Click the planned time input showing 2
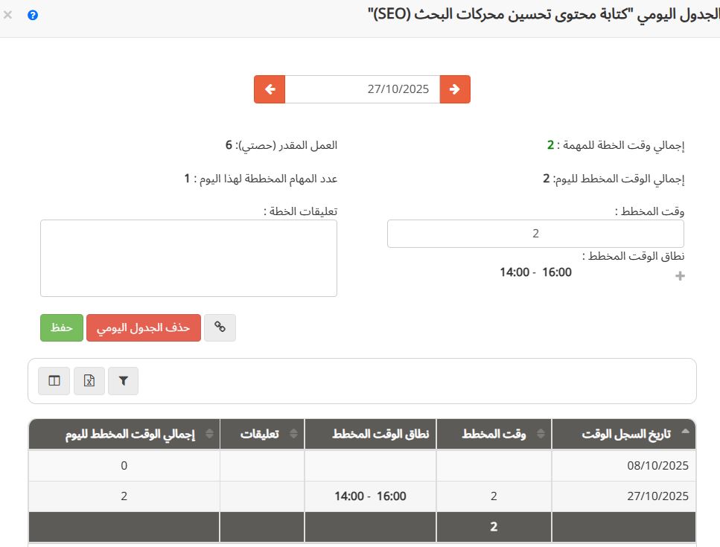This screenshot has width=720, height=547. [535, 233]
